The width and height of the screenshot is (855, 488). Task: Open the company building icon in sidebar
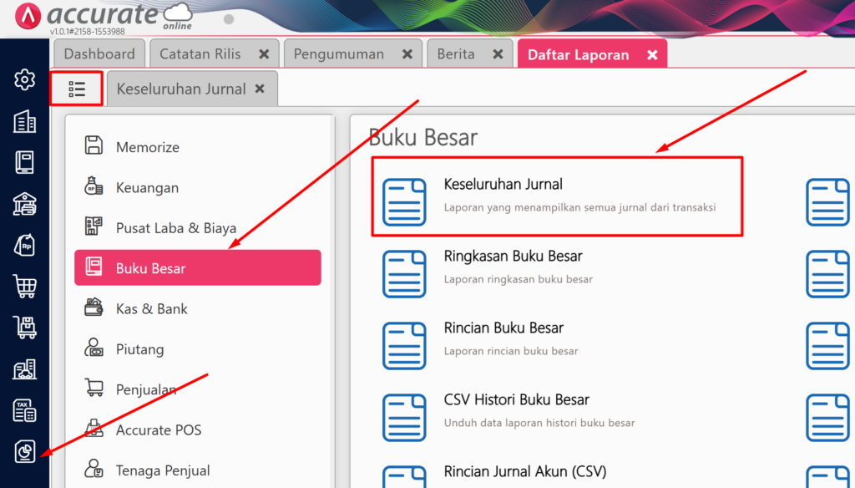[x=24, y=121]
